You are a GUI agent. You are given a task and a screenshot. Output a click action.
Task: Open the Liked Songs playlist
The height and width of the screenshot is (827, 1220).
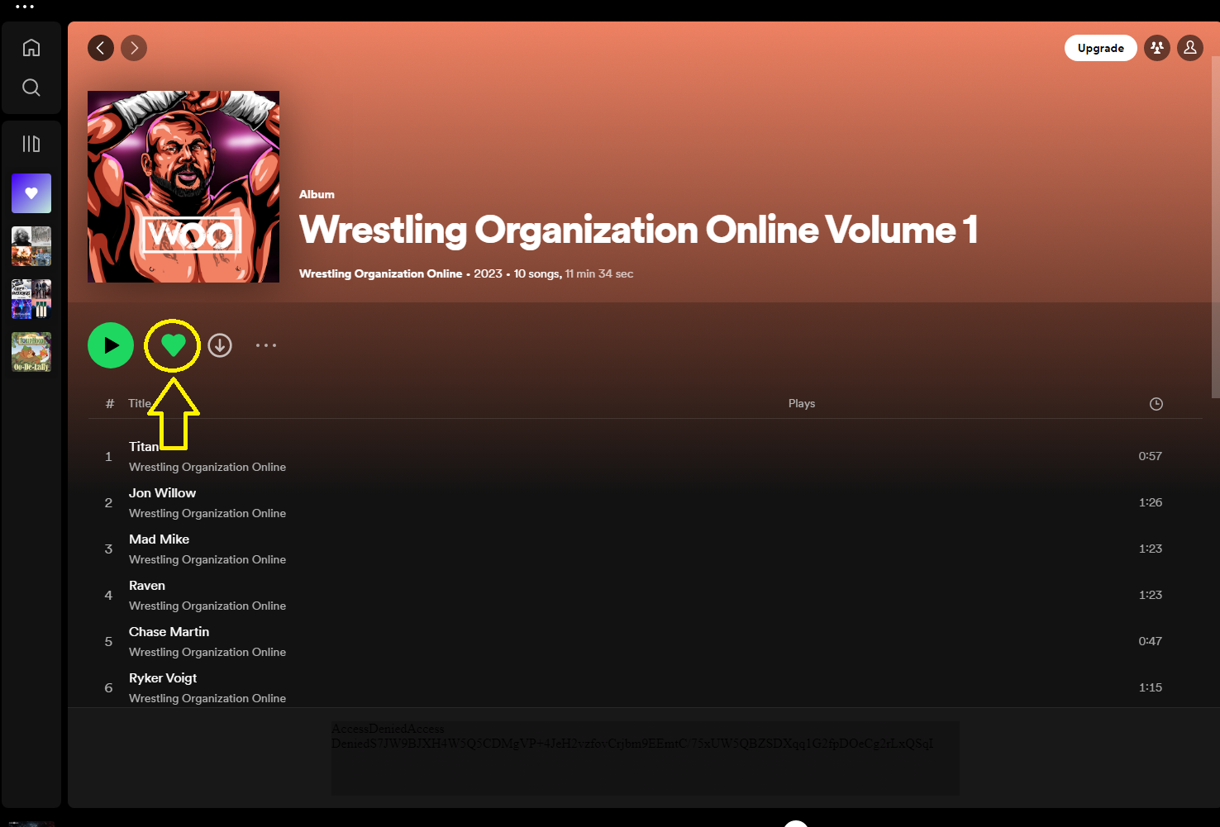(31, 193)
